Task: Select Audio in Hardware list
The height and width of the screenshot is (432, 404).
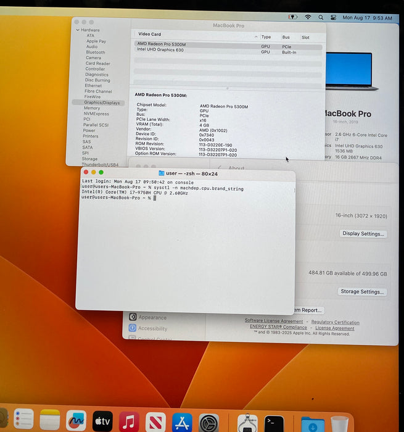Action: click(92, 46)
